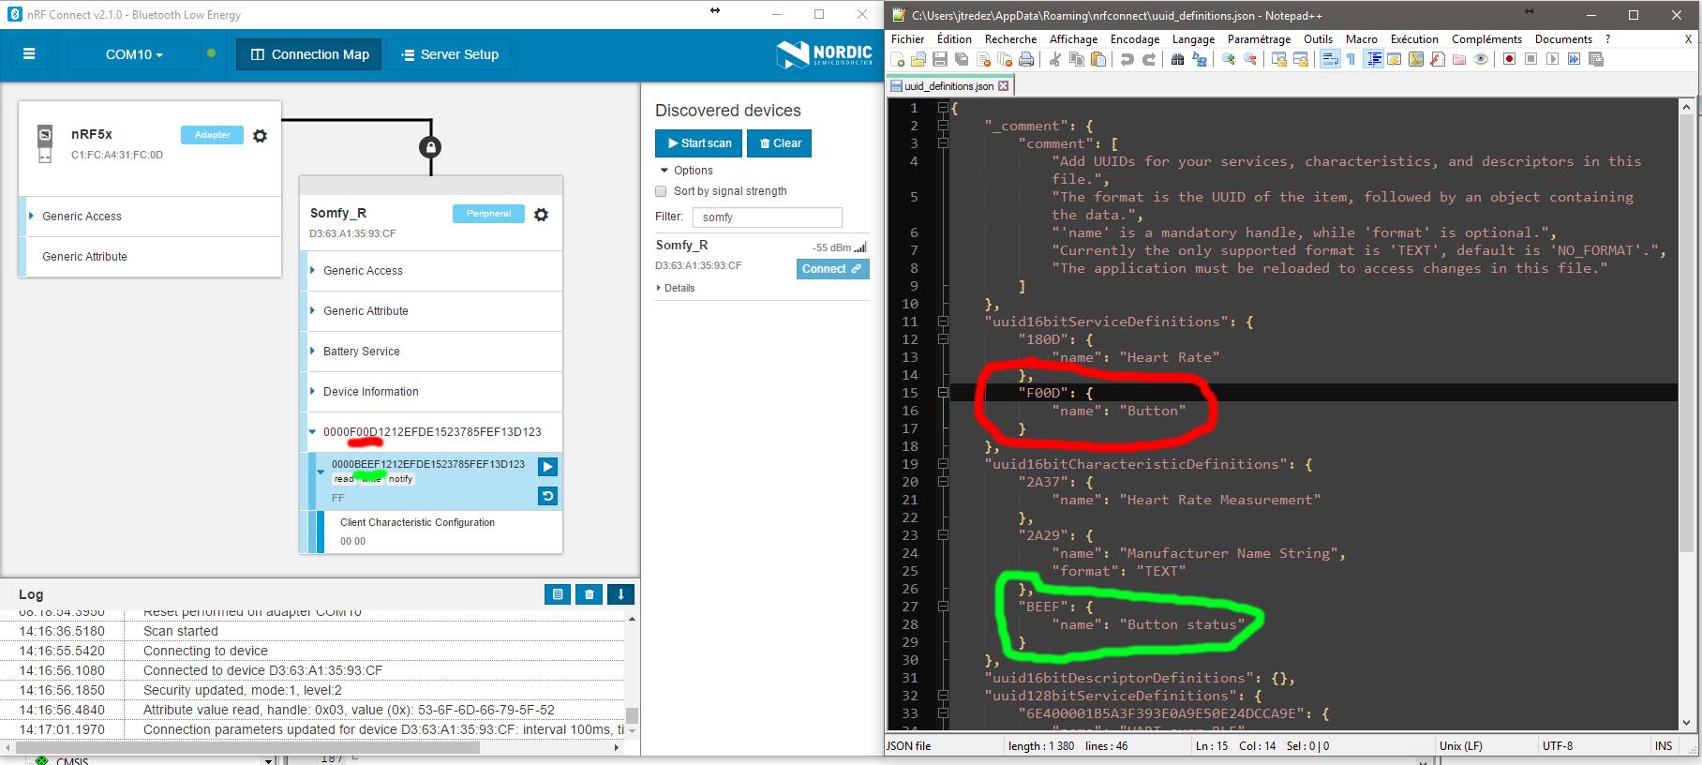Close the uuid_definitions.json tab
This screenshot has height=765, width=1702.
point(1004,86)
